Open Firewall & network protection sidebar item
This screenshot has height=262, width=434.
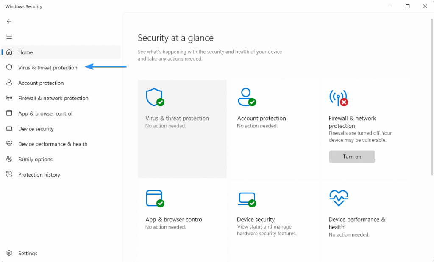click(x=61, y=98)
